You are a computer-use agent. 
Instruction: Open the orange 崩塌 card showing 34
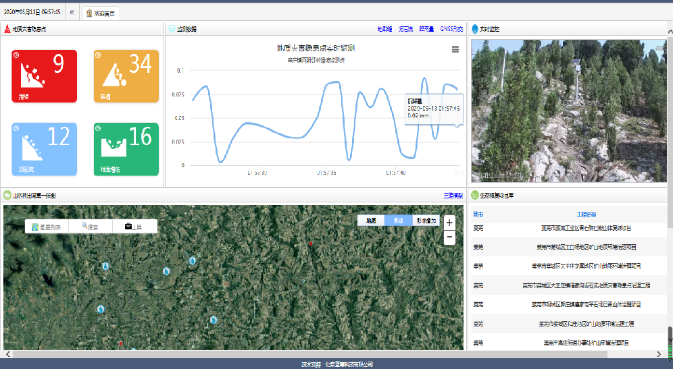tap(126, 76)
